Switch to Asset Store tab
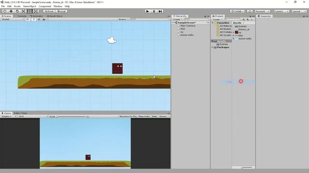 point(55,16)
